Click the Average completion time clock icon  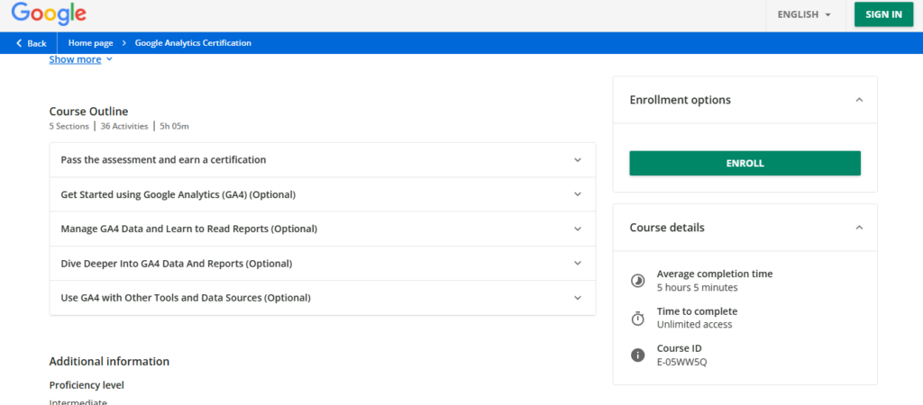tap(637, 281)
